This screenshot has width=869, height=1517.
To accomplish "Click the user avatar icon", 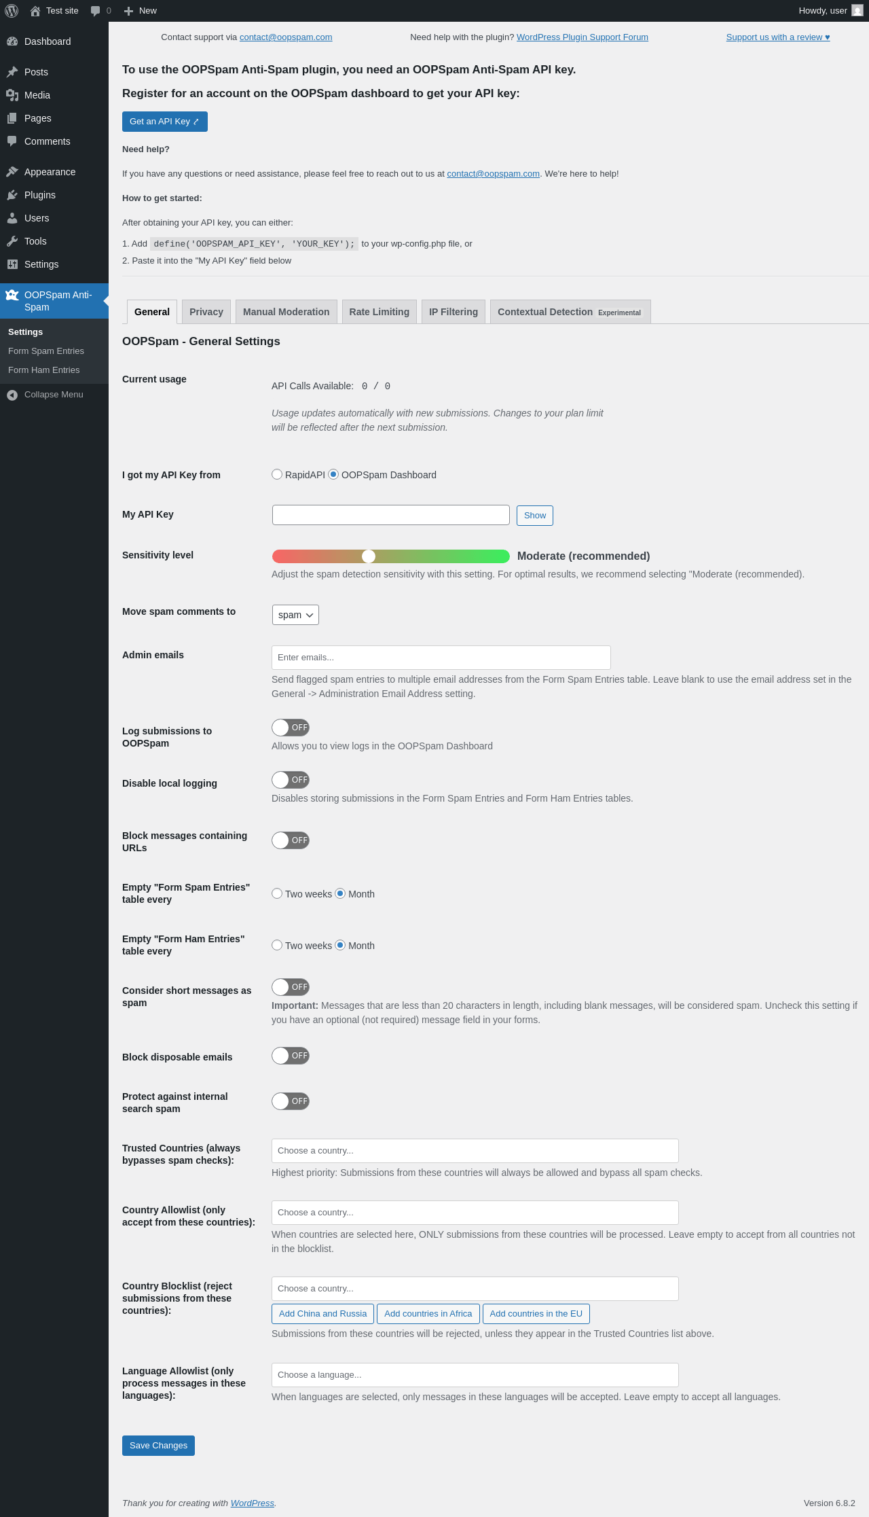I will pos(857,11).
